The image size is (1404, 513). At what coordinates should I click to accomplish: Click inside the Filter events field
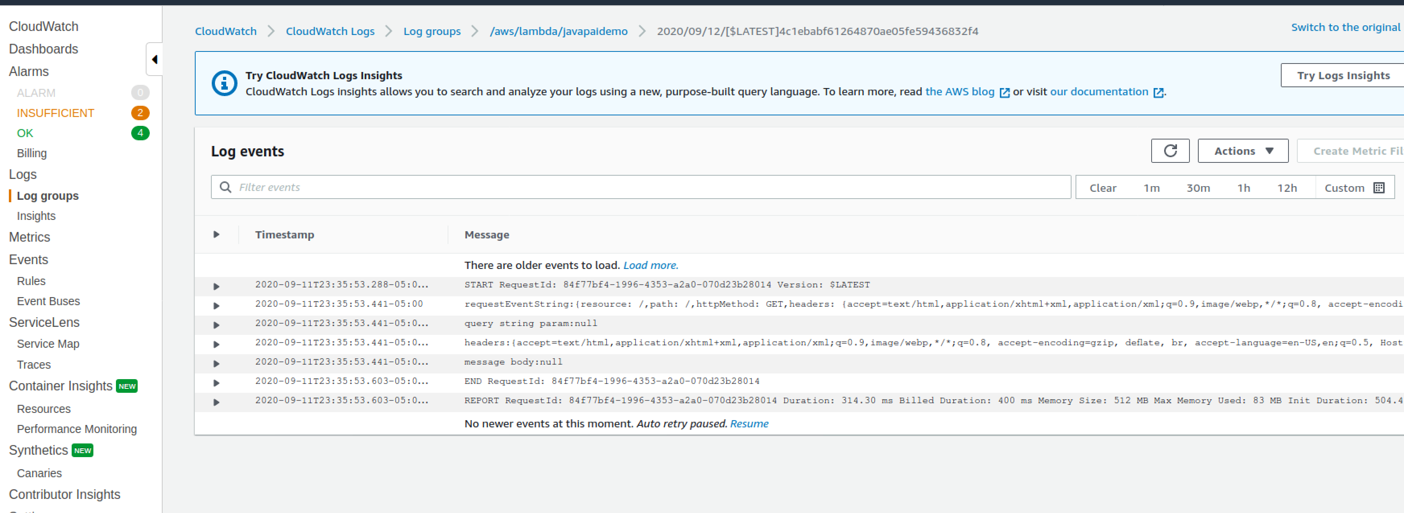coord(491,187)
